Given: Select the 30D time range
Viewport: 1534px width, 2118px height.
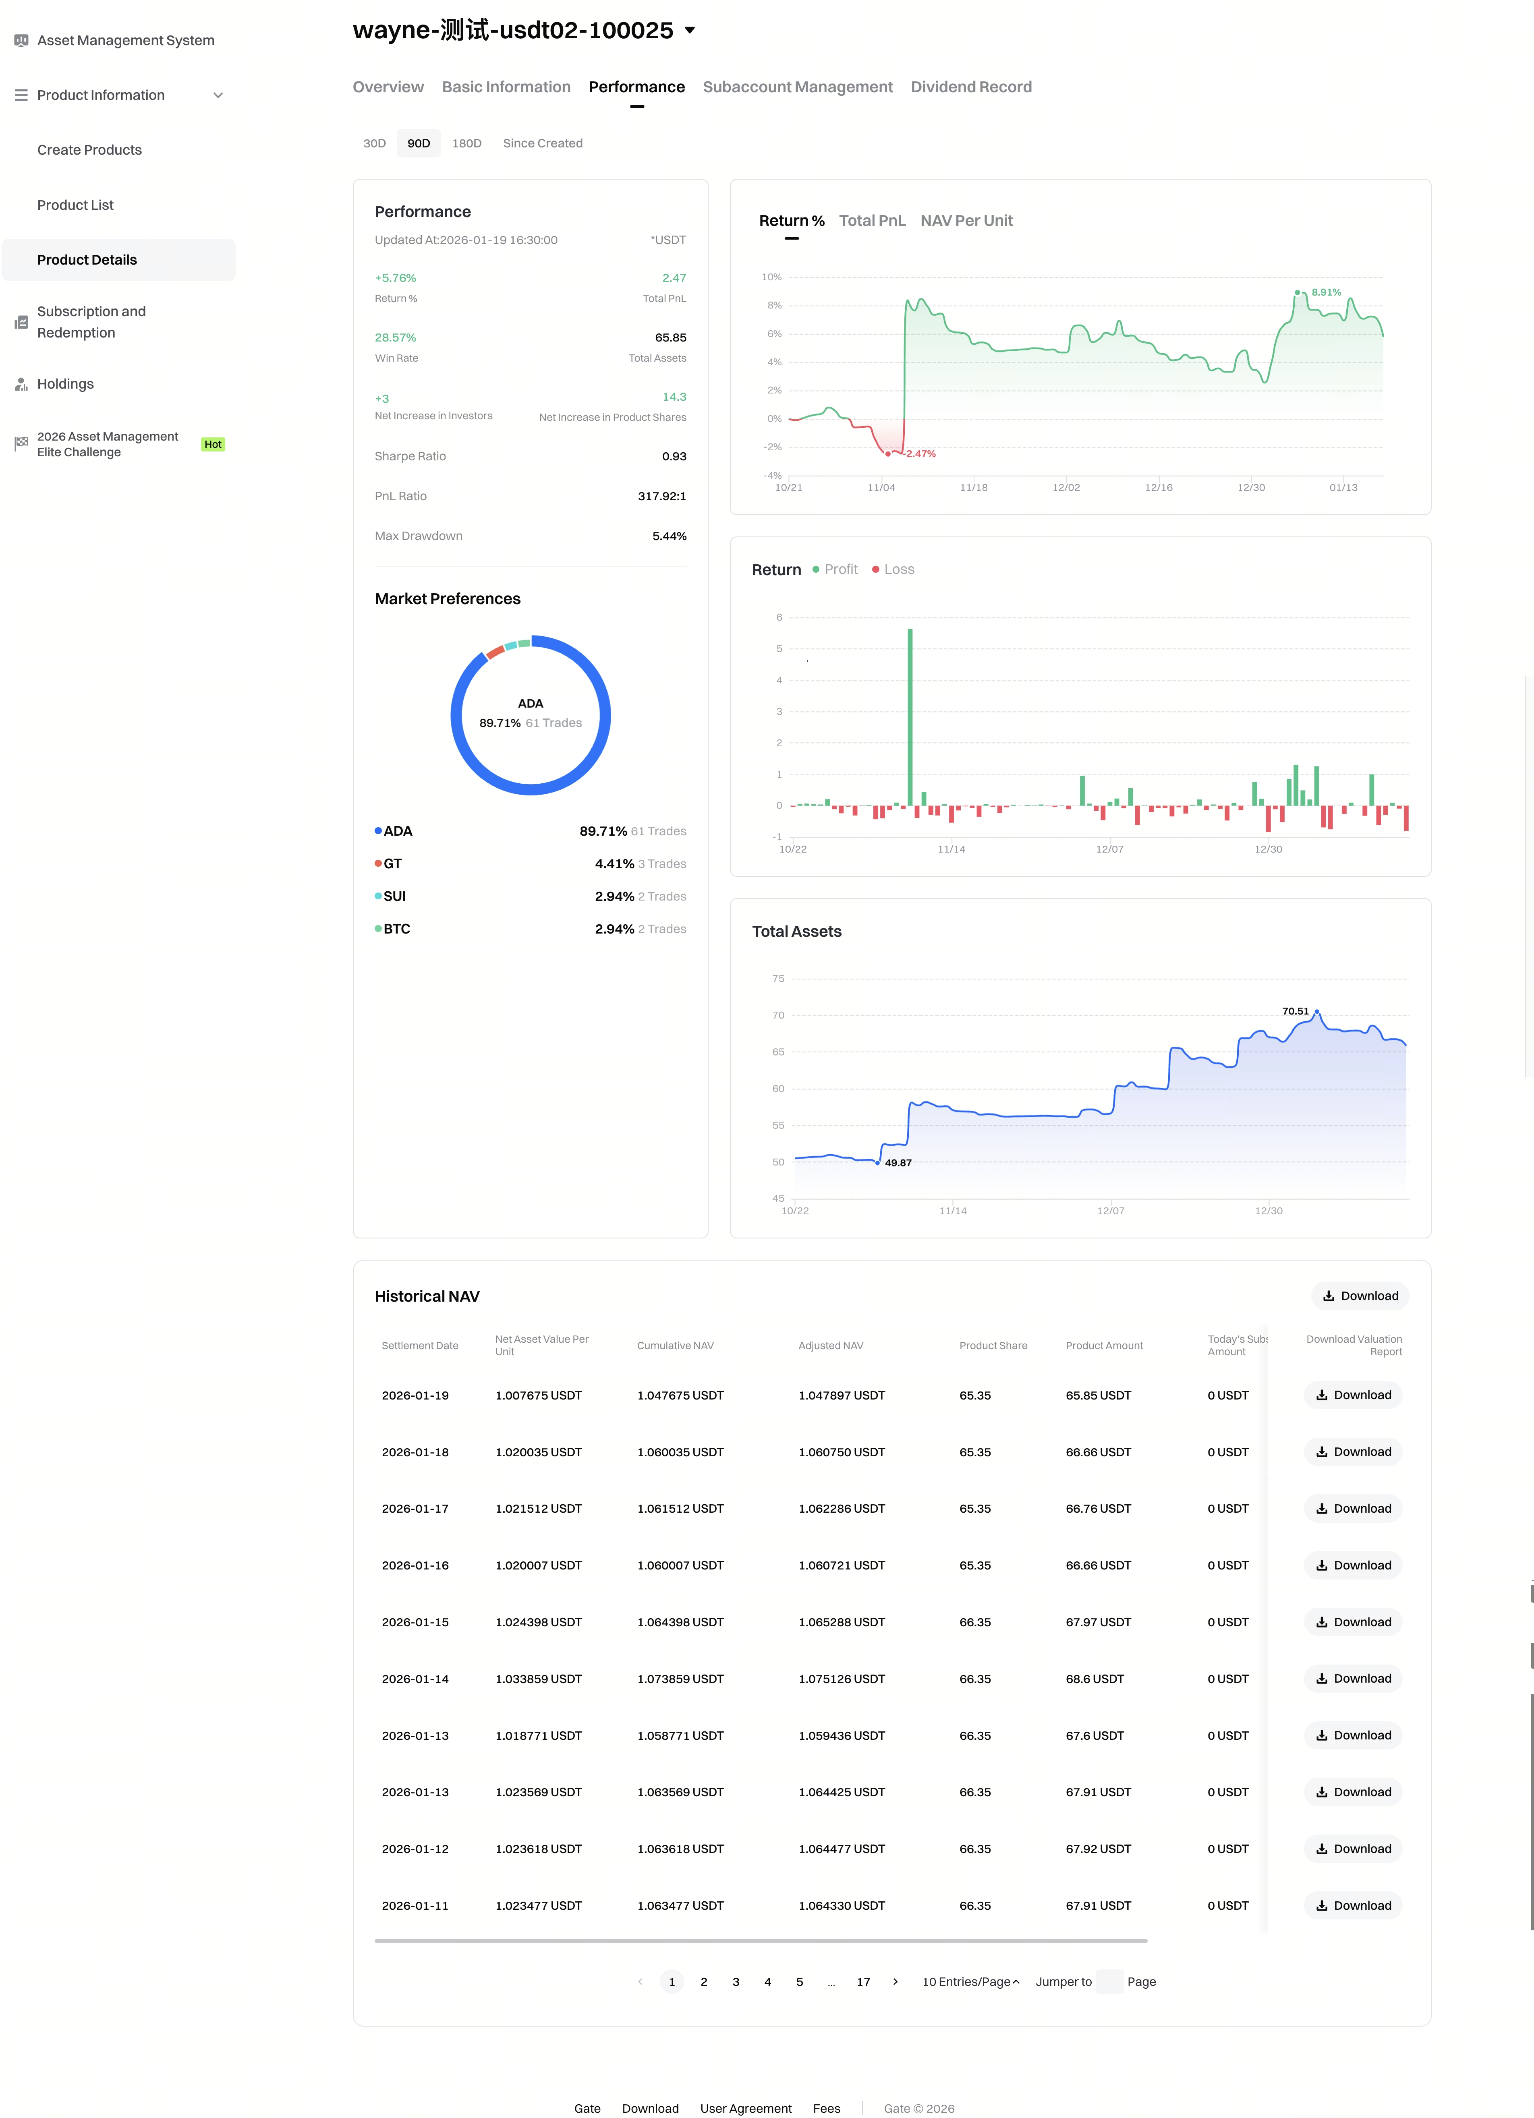Looking at the screenshot, I should pyautogui.click(x=374, y=143).
